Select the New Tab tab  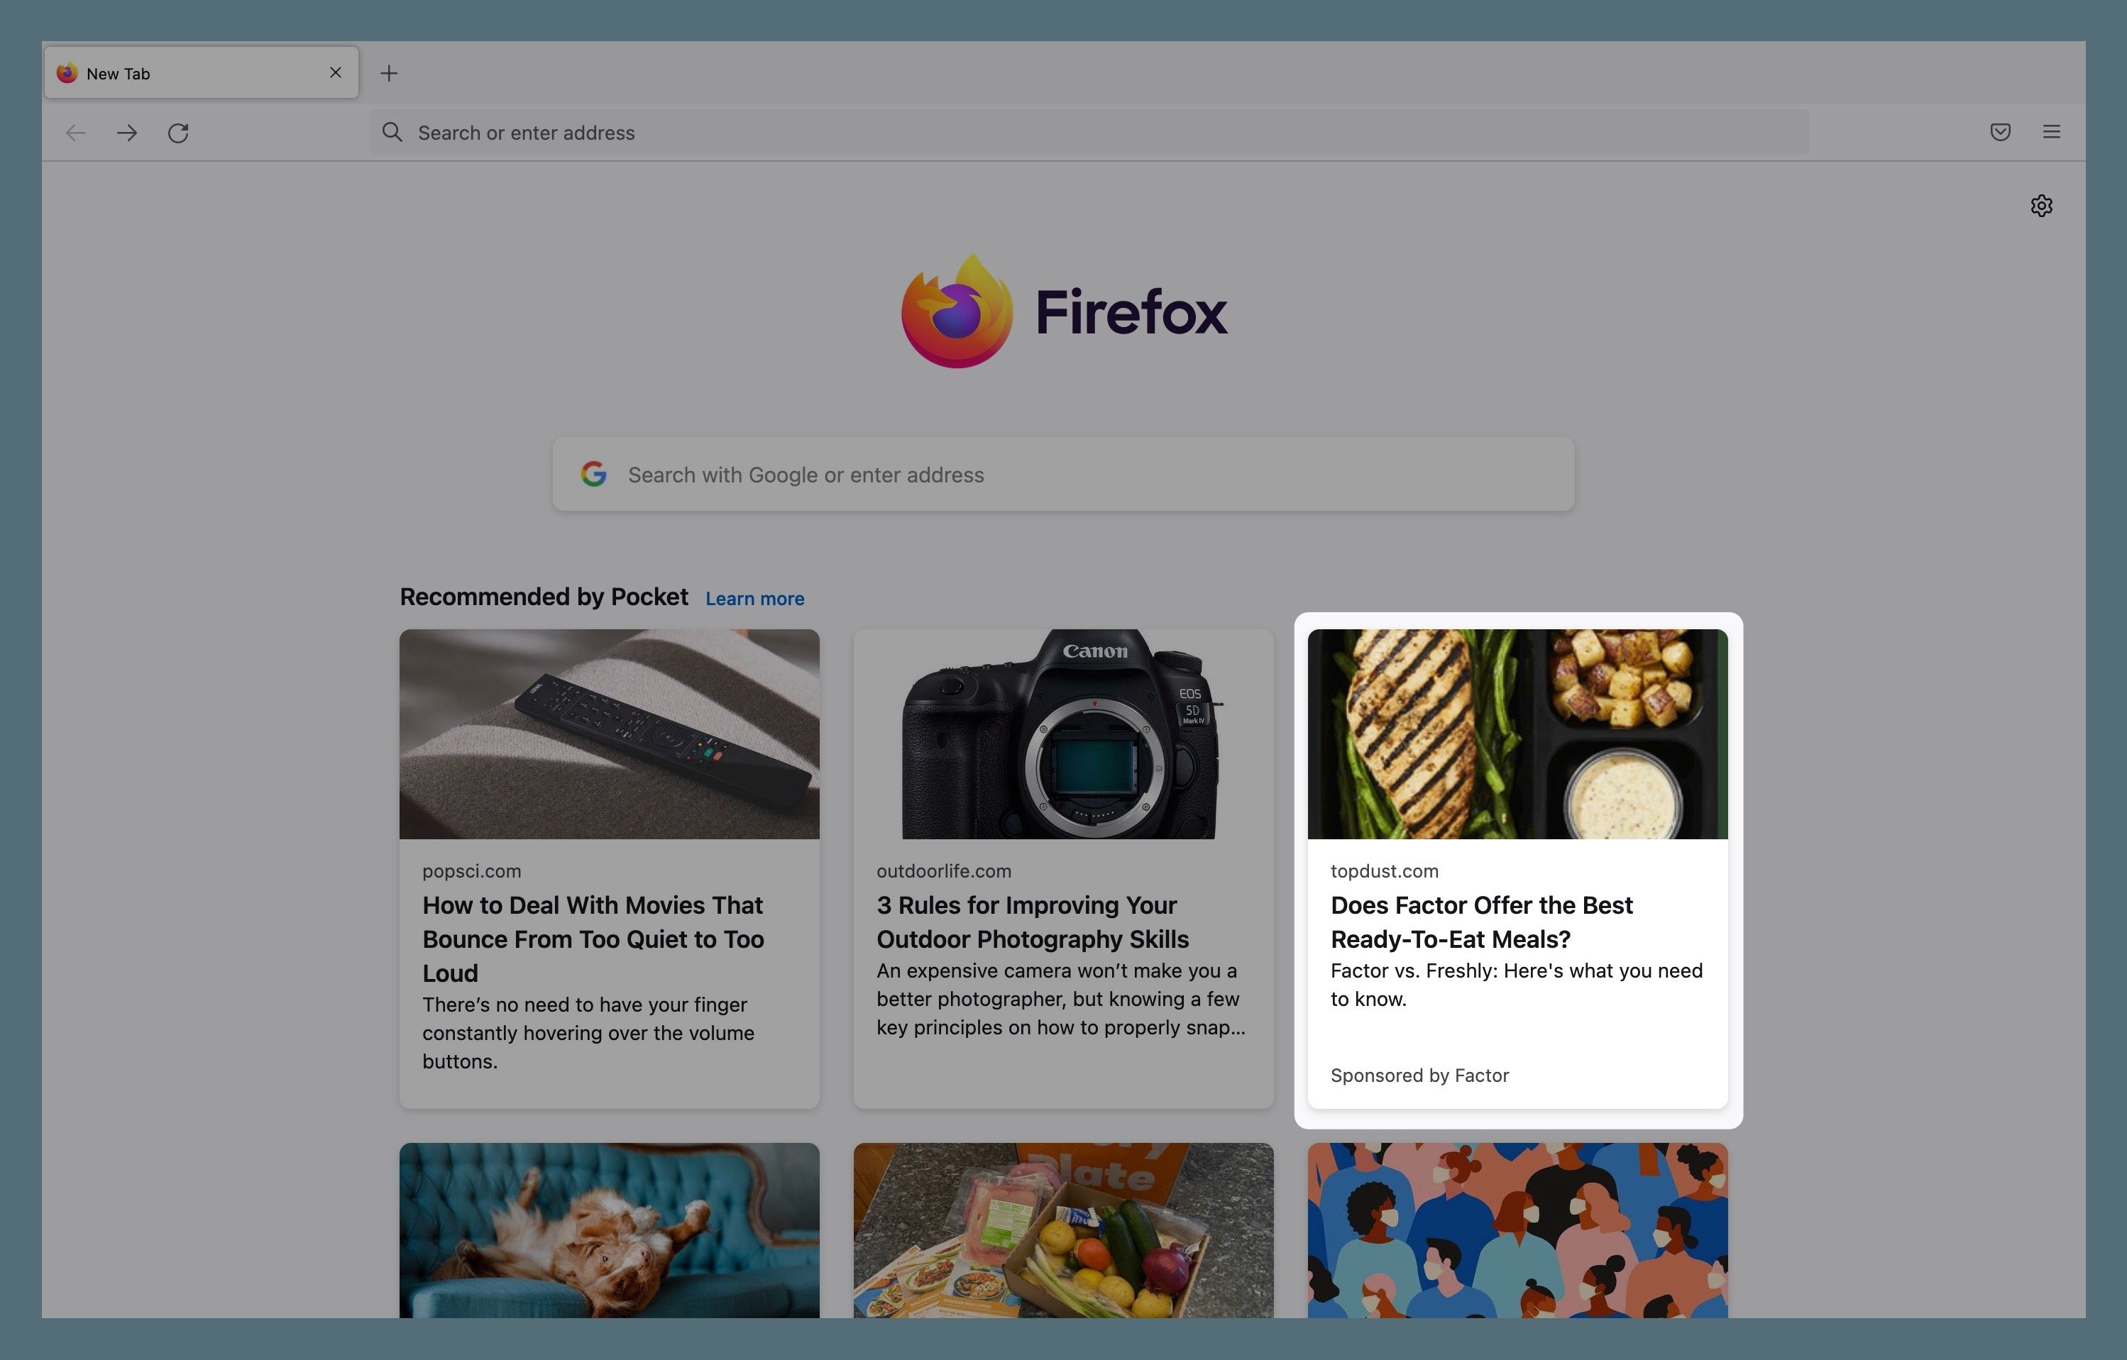click(202, 72)
